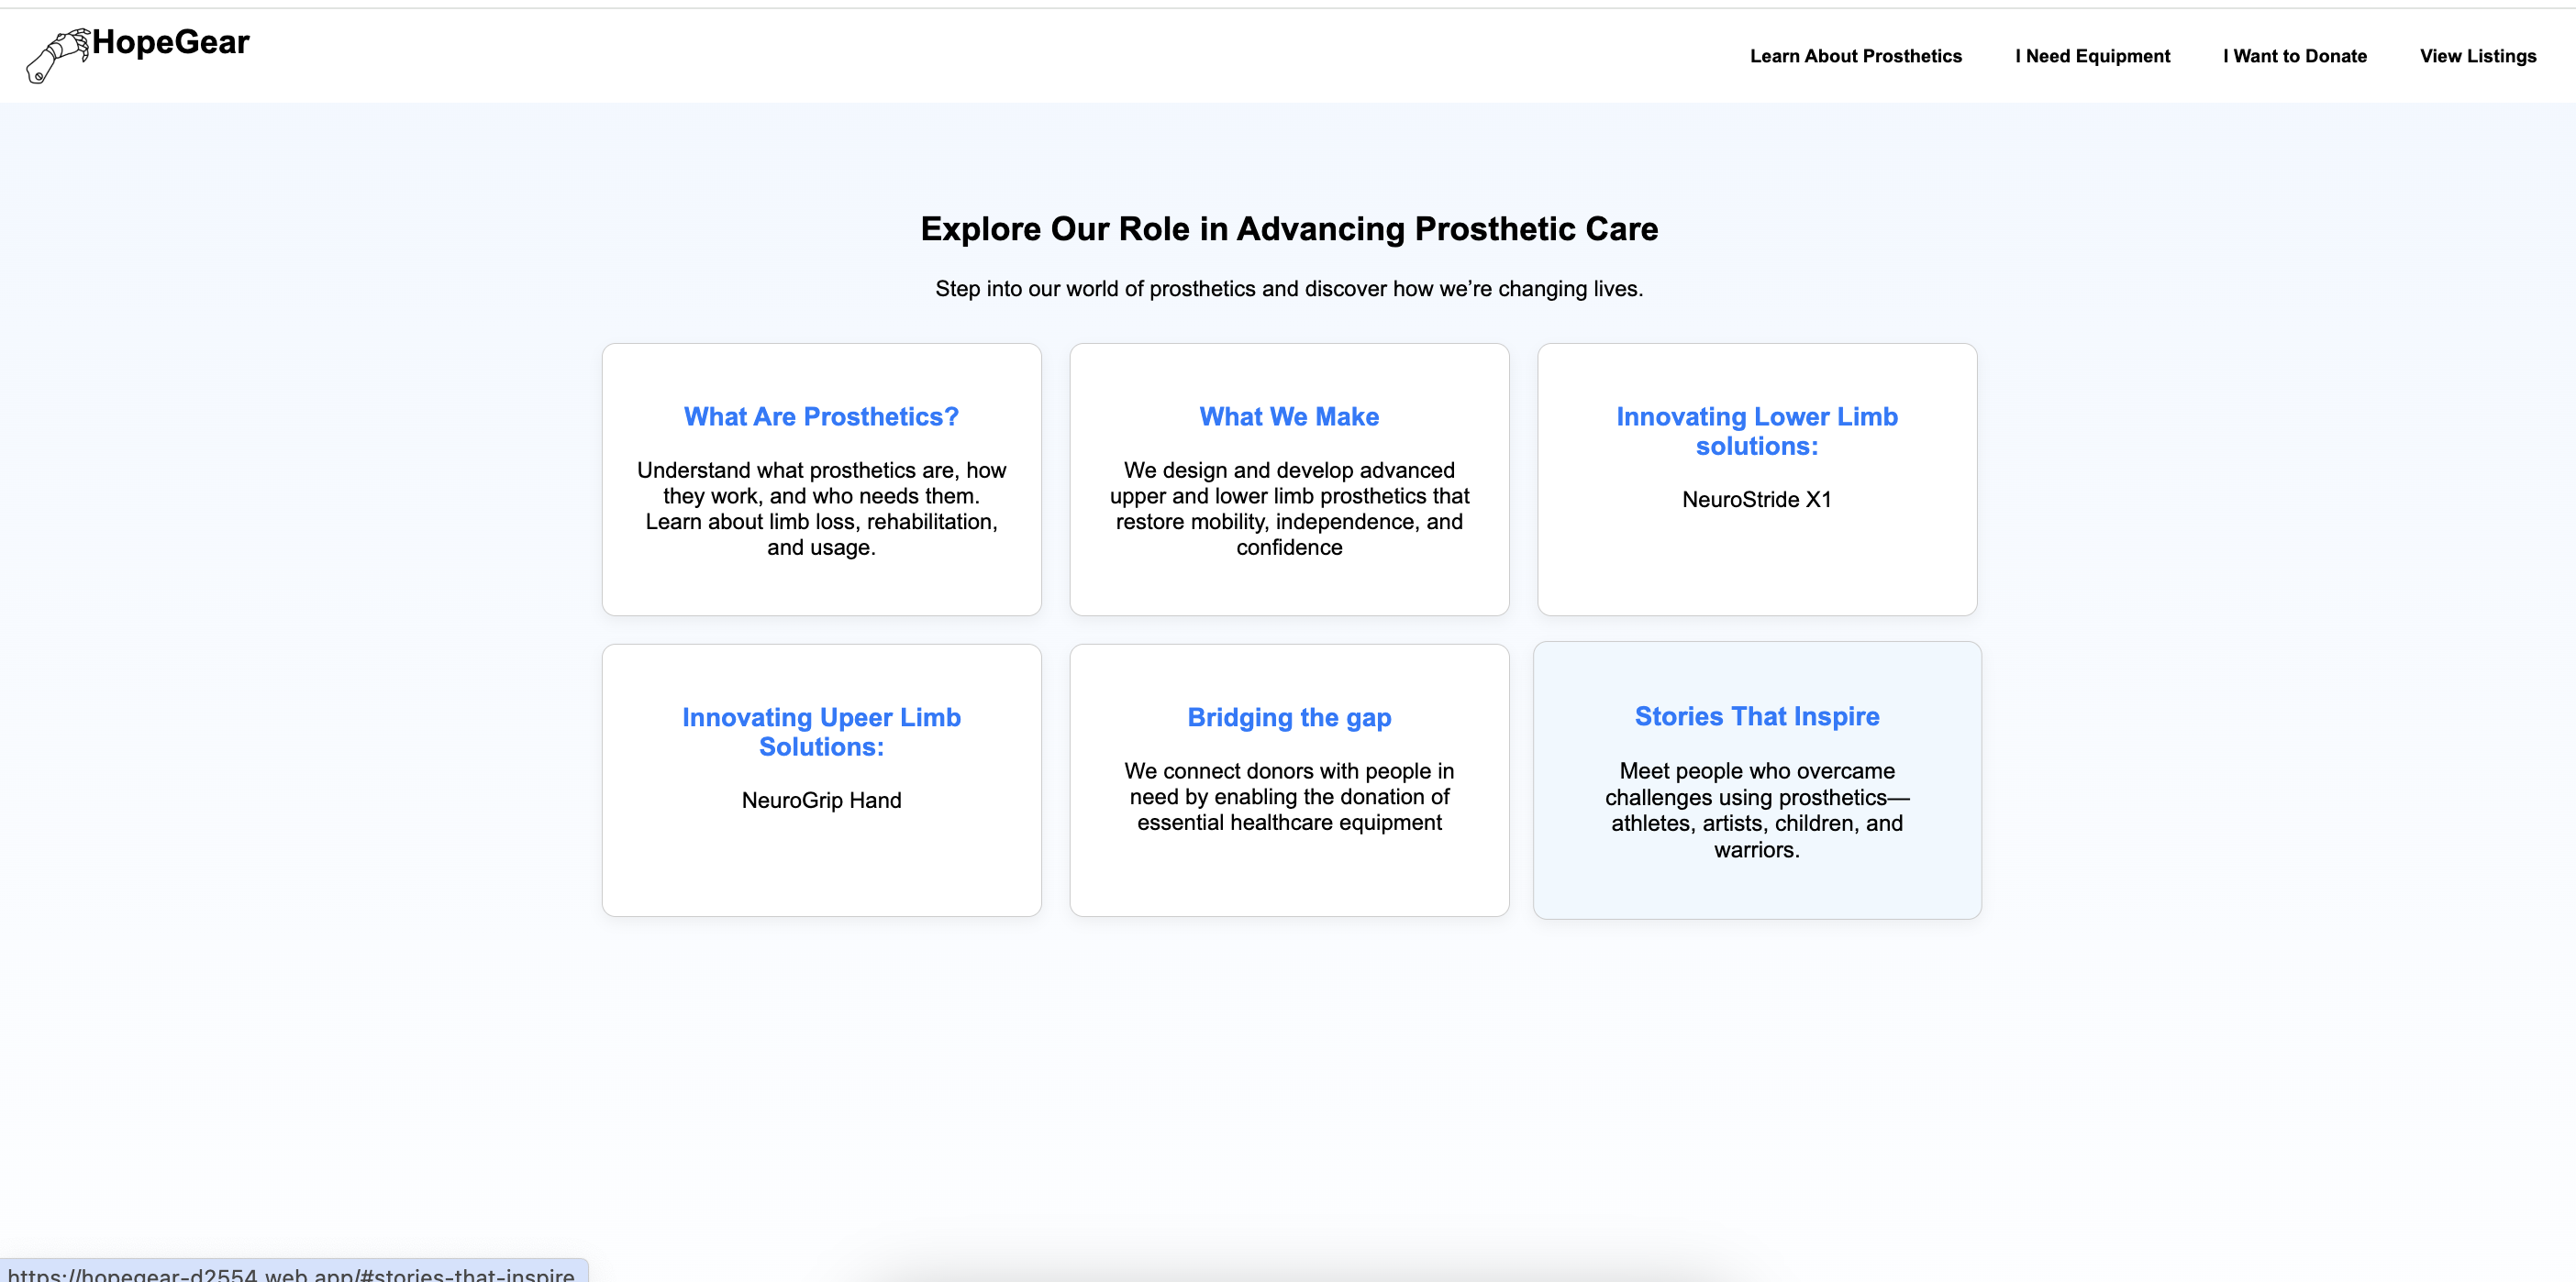Image resolution: width=2576 pixels, height=1282 pixels.
Task: Click the prosthetics description about limb loss
Action: click(821, 508)
